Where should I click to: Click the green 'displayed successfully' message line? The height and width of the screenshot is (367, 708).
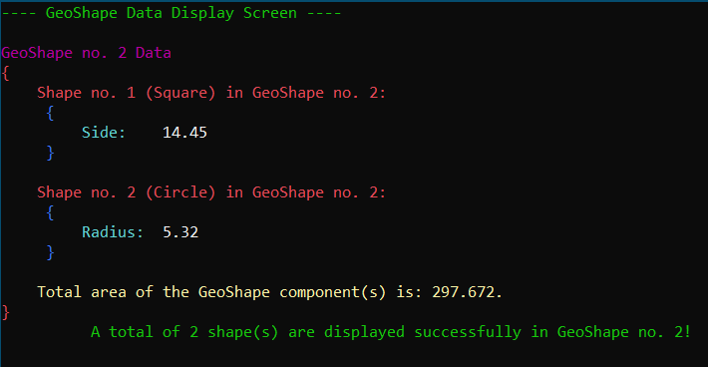pyautogui.click(x=391, y=332)
